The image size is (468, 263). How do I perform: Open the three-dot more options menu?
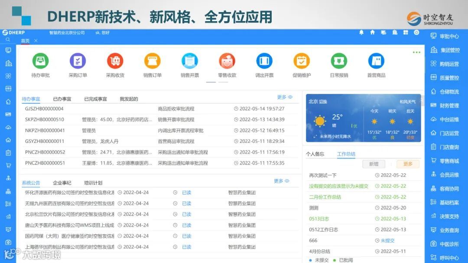coord(416,52)
